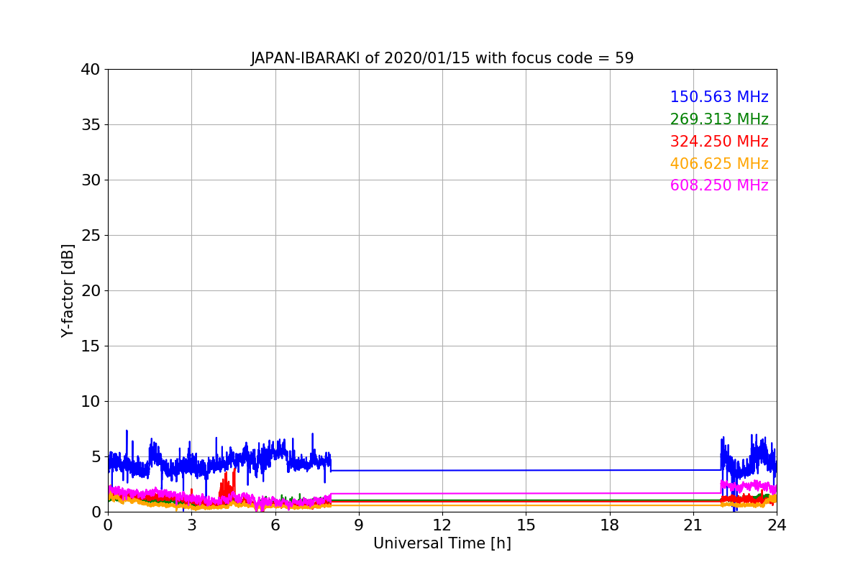
Task: Click x-axis tick label 3
Action: pyautogui.click(x=191, y=525)
